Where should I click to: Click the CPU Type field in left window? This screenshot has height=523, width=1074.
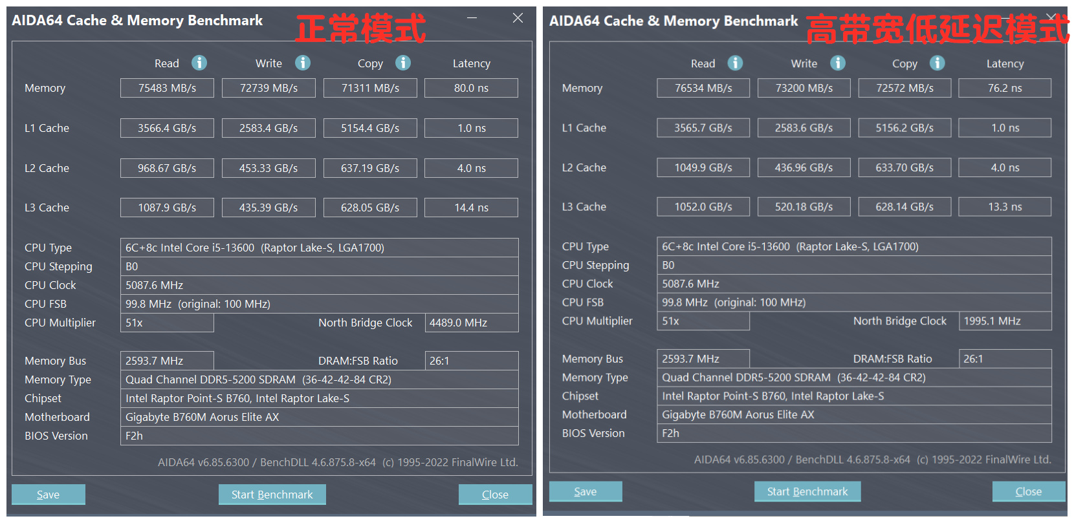tap(320, 248)
